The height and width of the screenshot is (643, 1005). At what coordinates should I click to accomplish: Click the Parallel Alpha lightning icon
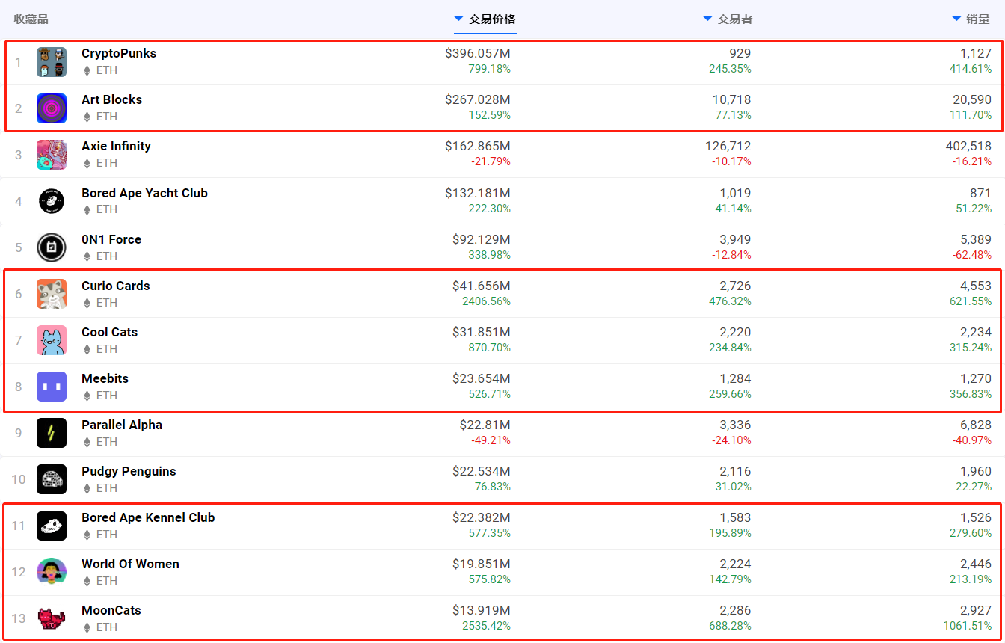click(x=52, y=433)
